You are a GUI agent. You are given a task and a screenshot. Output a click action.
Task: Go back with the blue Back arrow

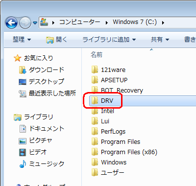click(x=11, y=23)
